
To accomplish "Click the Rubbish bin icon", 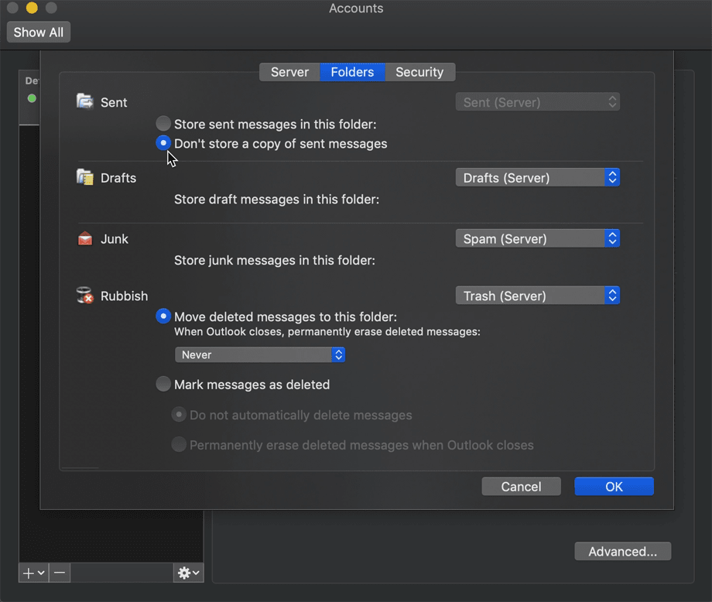I will (84, 295).
